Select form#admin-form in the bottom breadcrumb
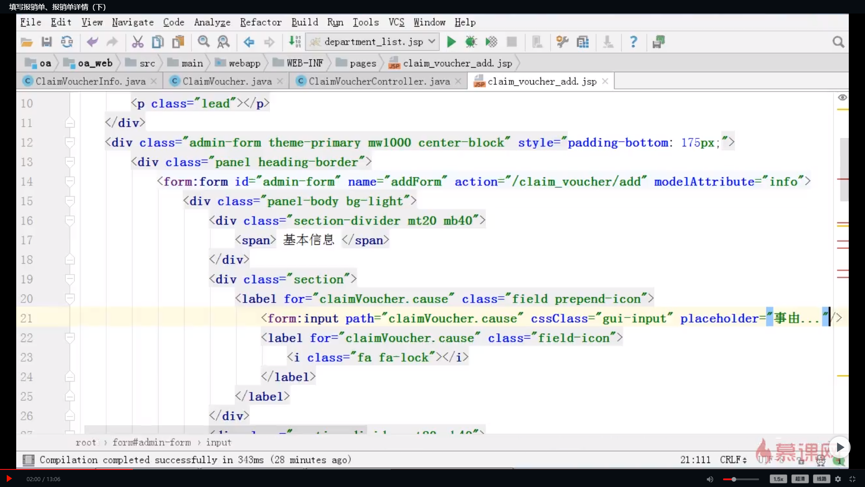This screenshot has height=487, width=865. 151,442
